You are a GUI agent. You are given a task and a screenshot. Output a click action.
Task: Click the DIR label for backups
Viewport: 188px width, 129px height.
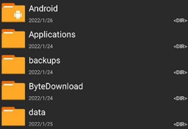pyautogui.click(x=180, y=73)
